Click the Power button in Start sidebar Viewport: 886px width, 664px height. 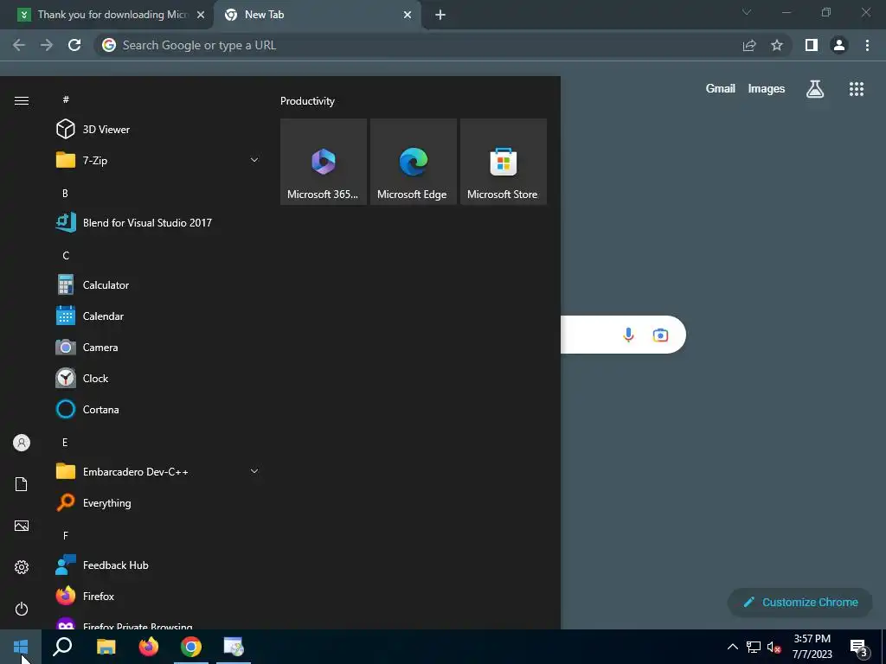(22, 609)
